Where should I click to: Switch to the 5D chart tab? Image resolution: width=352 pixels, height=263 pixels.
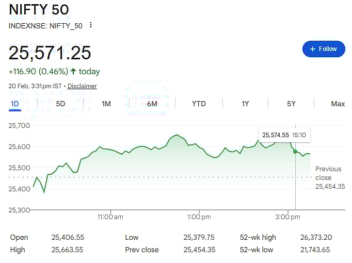(x=60, y=104)
